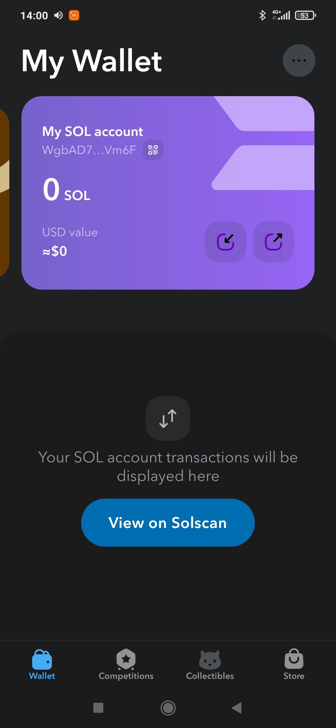The height and width of the screenshot is (728, 336).
Task: Go to the Store tab
Action: click(294, 664)
